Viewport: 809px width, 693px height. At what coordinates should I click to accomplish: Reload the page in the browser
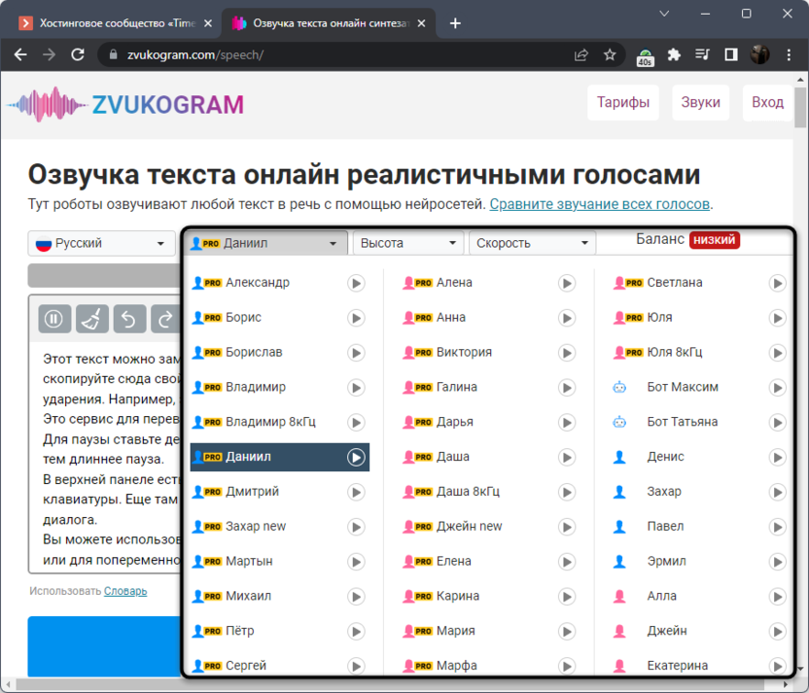(x=79, y=55)
